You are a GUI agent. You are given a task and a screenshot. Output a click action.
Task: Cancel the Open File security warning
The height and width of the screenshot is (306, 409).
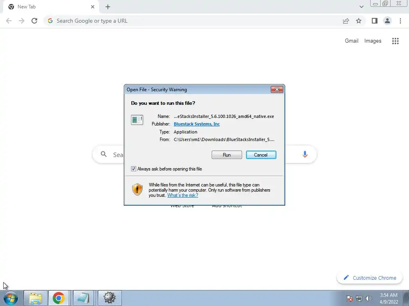(x=261, y=155)
